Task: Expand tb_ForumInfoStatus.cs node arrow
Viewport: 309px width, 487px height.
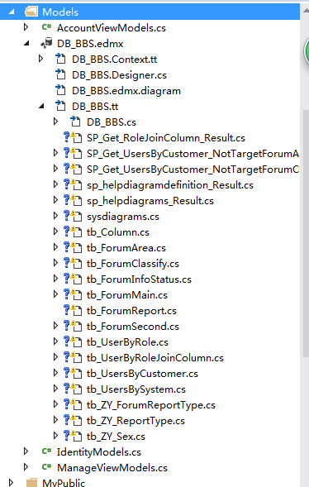Action: pyautogui.click(x=56, y=279)
